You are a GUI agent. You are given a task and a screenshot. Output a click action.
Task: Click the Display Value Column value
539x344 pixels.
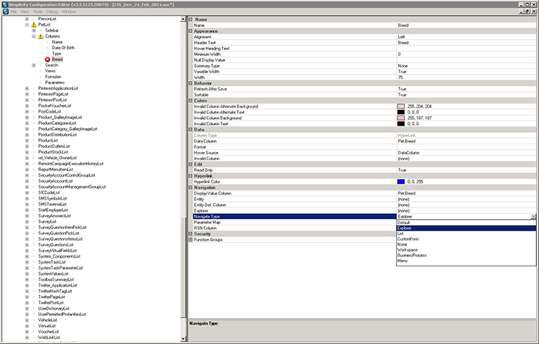click(466, 193)
